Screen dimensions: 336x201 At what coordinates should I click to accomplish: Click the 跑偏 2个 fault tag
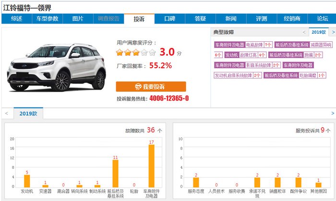pyautogui.click(x=313, y=55)
